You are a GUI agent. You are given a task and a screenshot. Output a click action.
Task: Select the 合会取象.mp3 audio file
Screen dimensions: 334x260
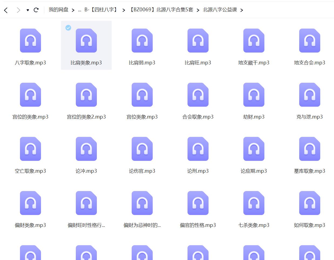(x=198, y=95)
